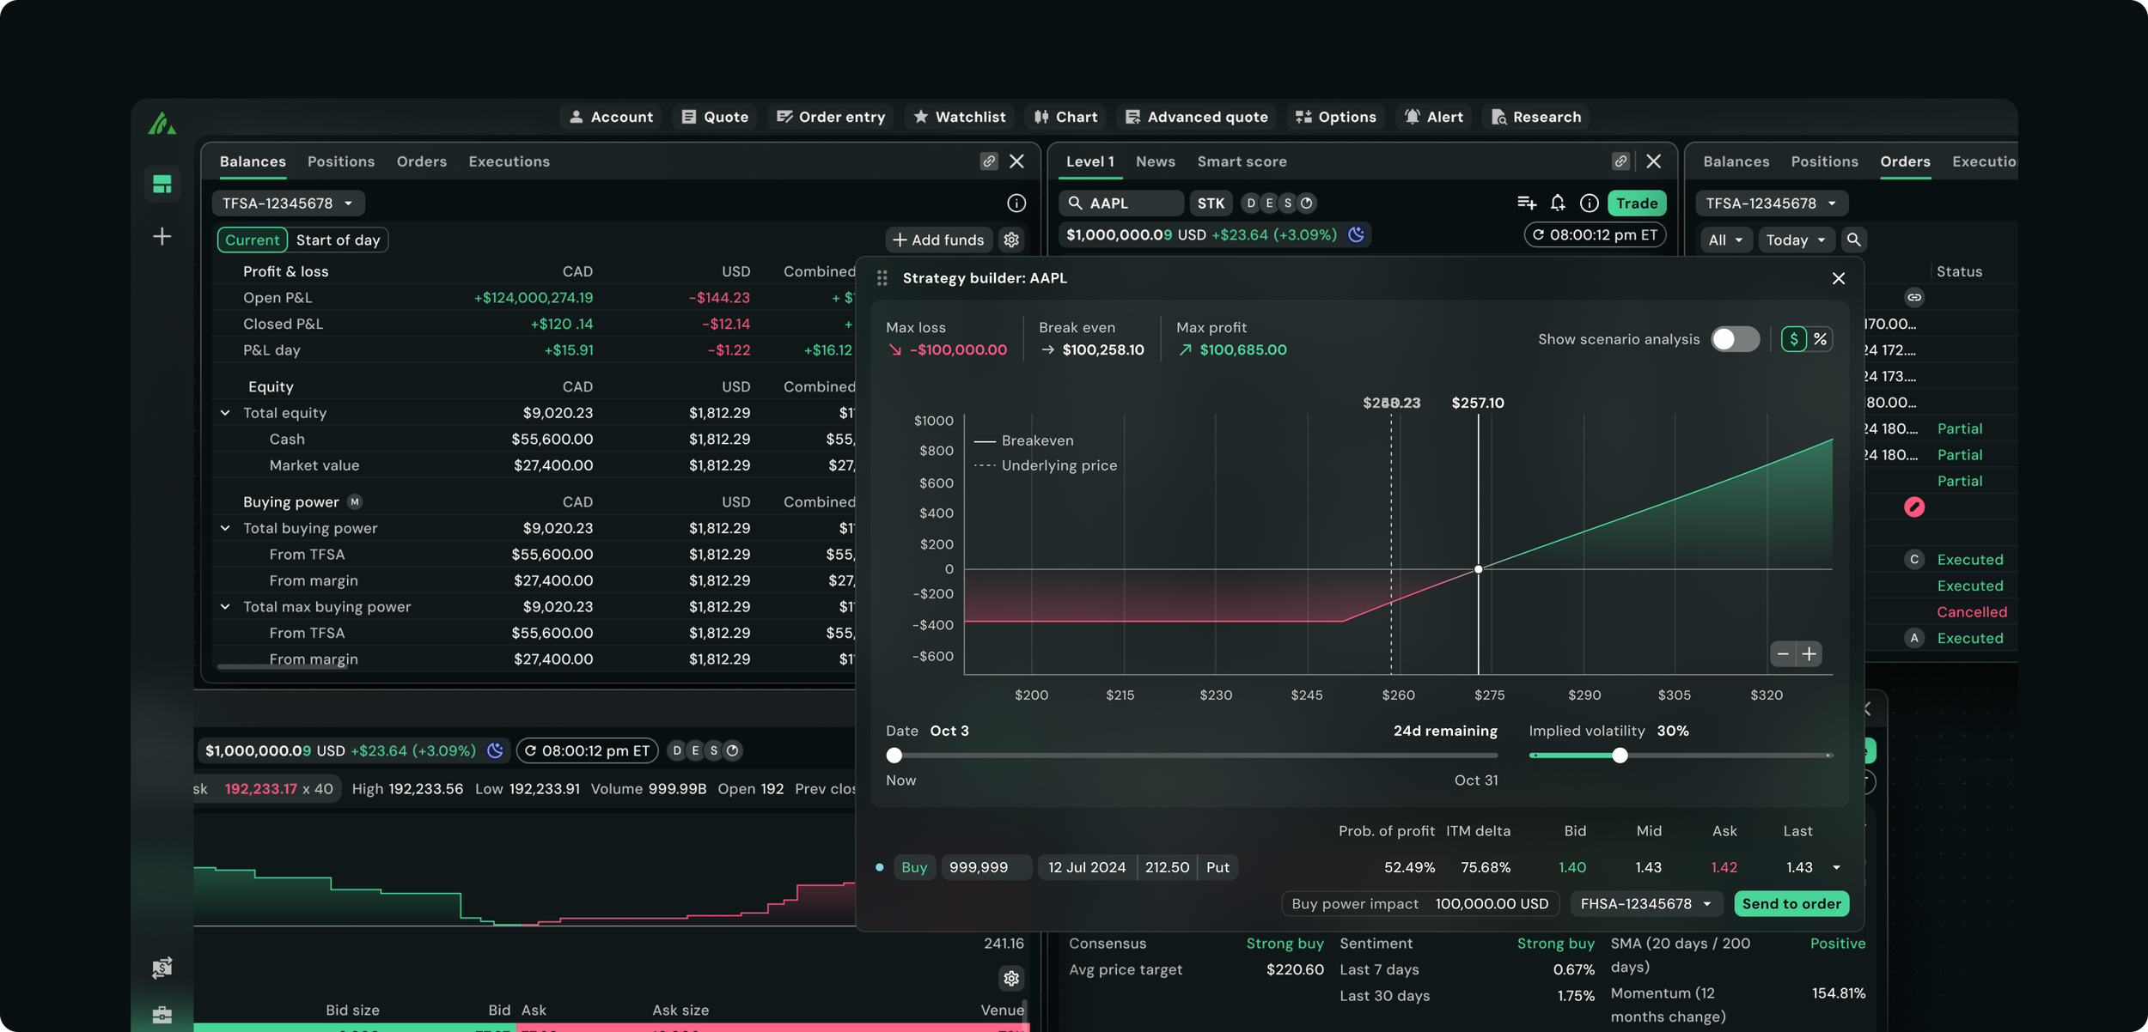The height and width of the screenshot is (1032, 2148).
Task: Select the Start of day view
Action: click(338, 240)
